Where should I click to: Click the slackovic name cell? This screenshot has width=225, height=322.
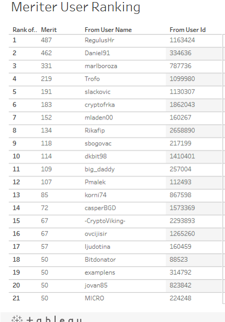click(97, 92)
